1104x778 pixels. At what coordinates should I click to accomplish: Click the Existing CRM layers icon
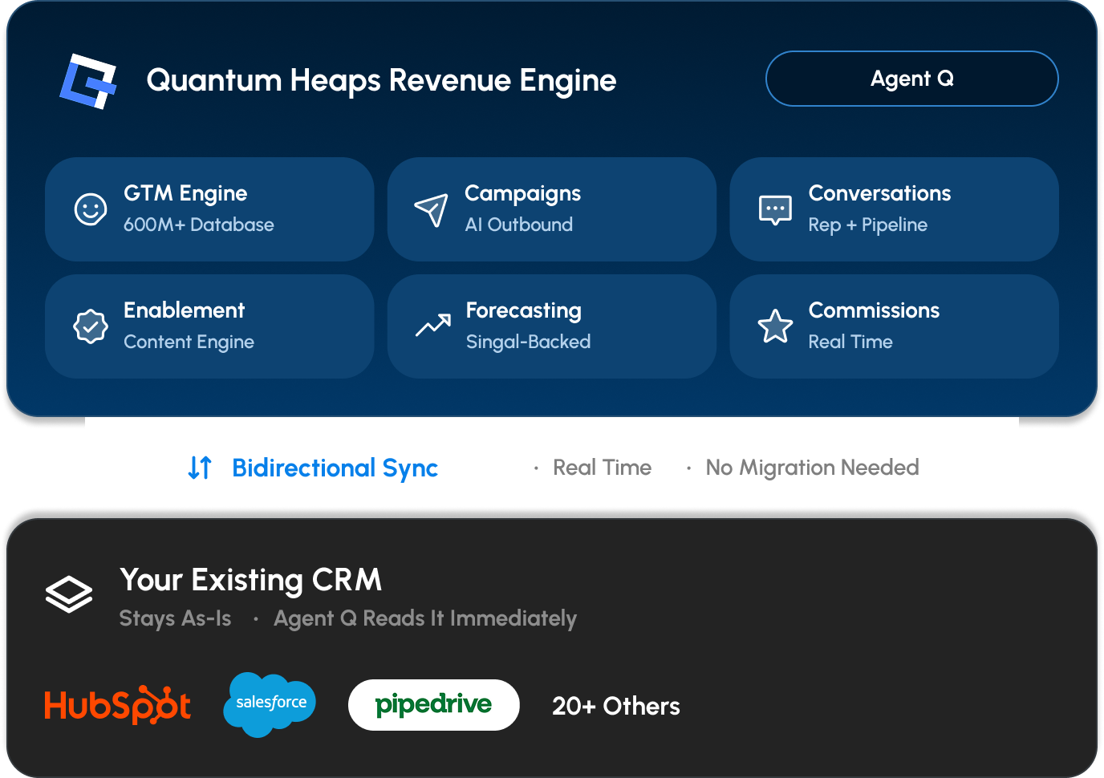(69, 594)
